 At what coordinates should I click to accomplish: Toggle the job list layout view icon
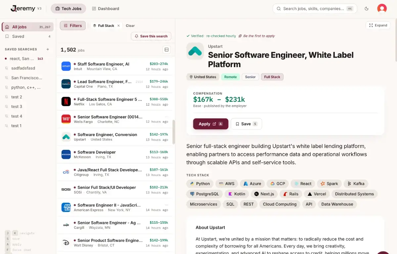167,50
